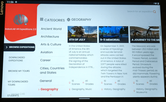Viewport: 166px width, 102px height.
Task: Select the Arts & Culture category
Action: point(51,44)
